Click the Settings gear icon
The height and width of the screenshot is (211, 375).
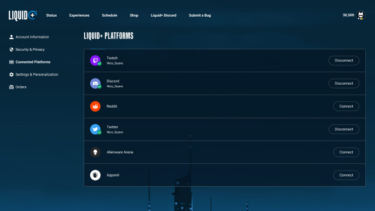pyautogui.click(x=11, y=75)
